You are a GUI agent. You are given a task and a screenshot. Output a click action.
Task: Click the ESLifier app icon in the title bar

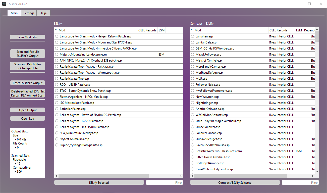[4, 4]
